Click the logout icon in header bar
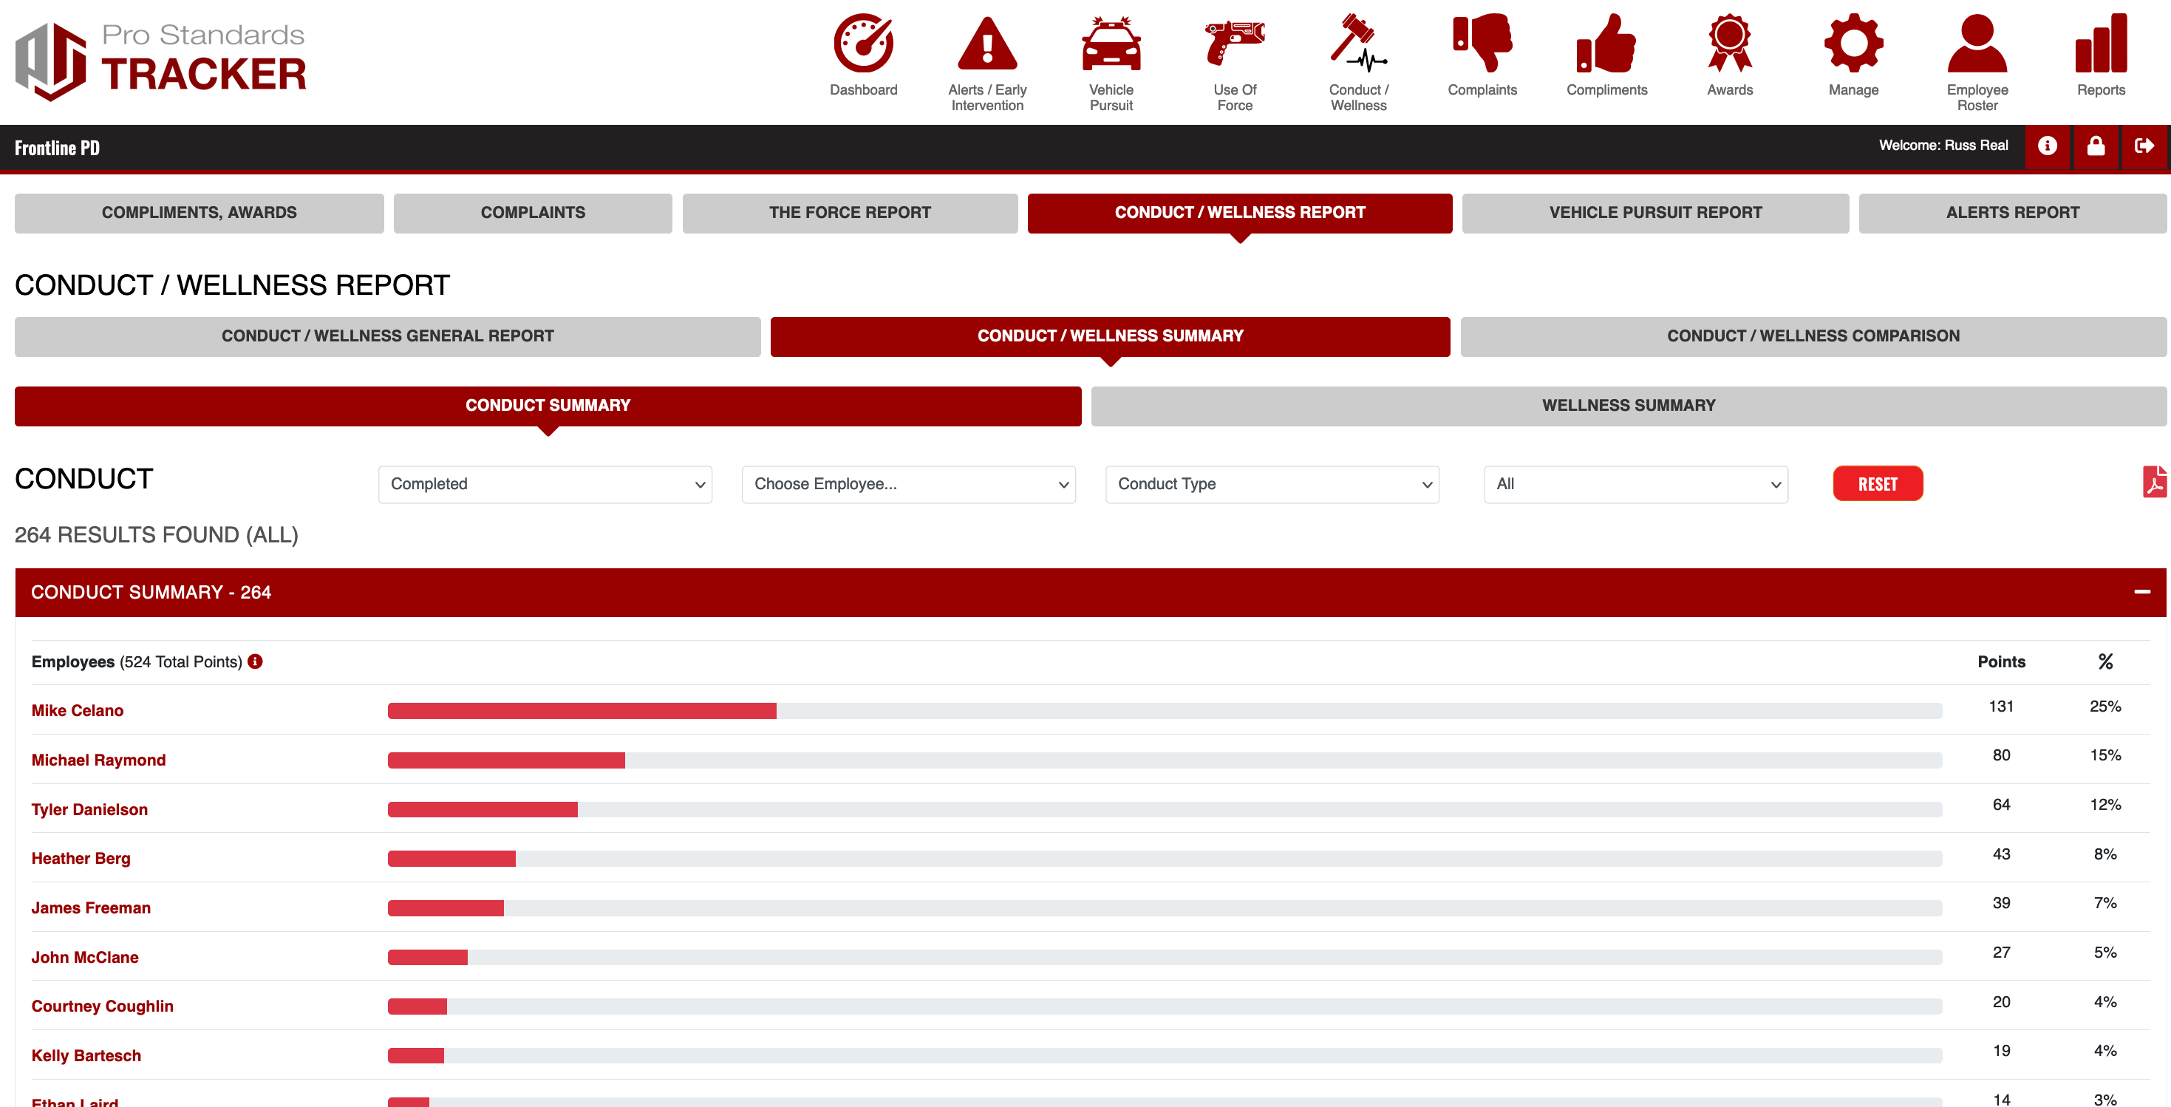 [x=2143, y=147]
